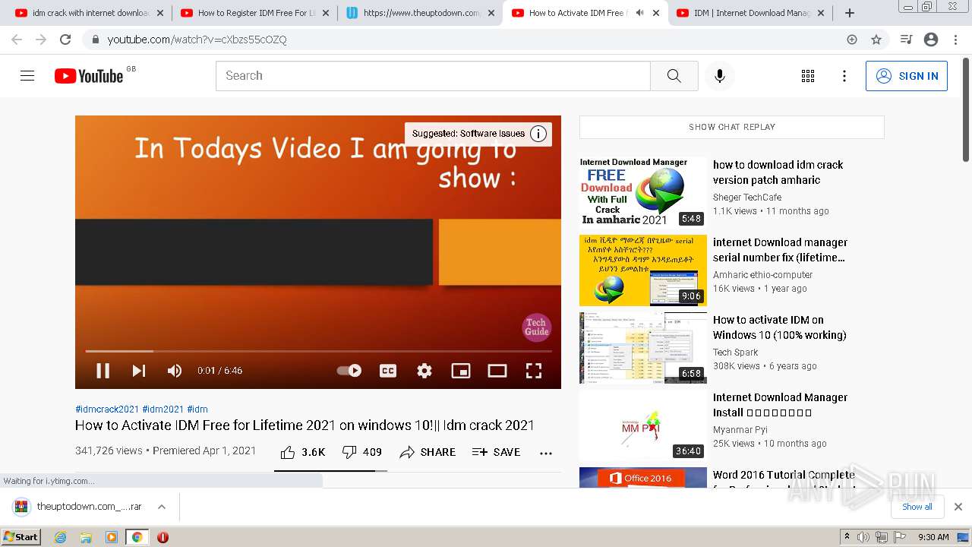This screenshot has height=547, width=972.
Task: Mute tab audio icon on active tab
Action: [x=639, y=13]
